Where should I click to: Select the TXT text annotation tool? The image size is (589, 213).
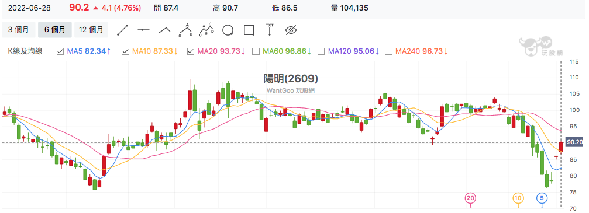270,30
